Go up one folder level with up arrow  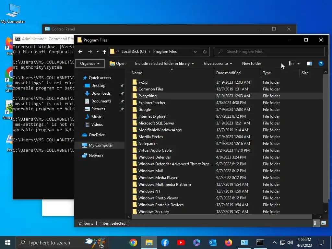tap(104, 52)
